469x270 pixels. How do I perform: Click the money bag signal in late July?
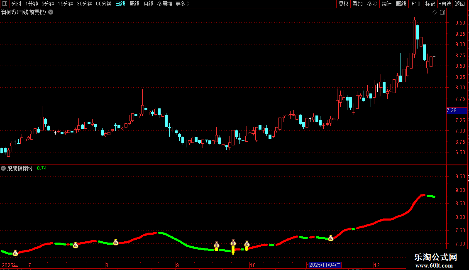(x=76, y=245)
